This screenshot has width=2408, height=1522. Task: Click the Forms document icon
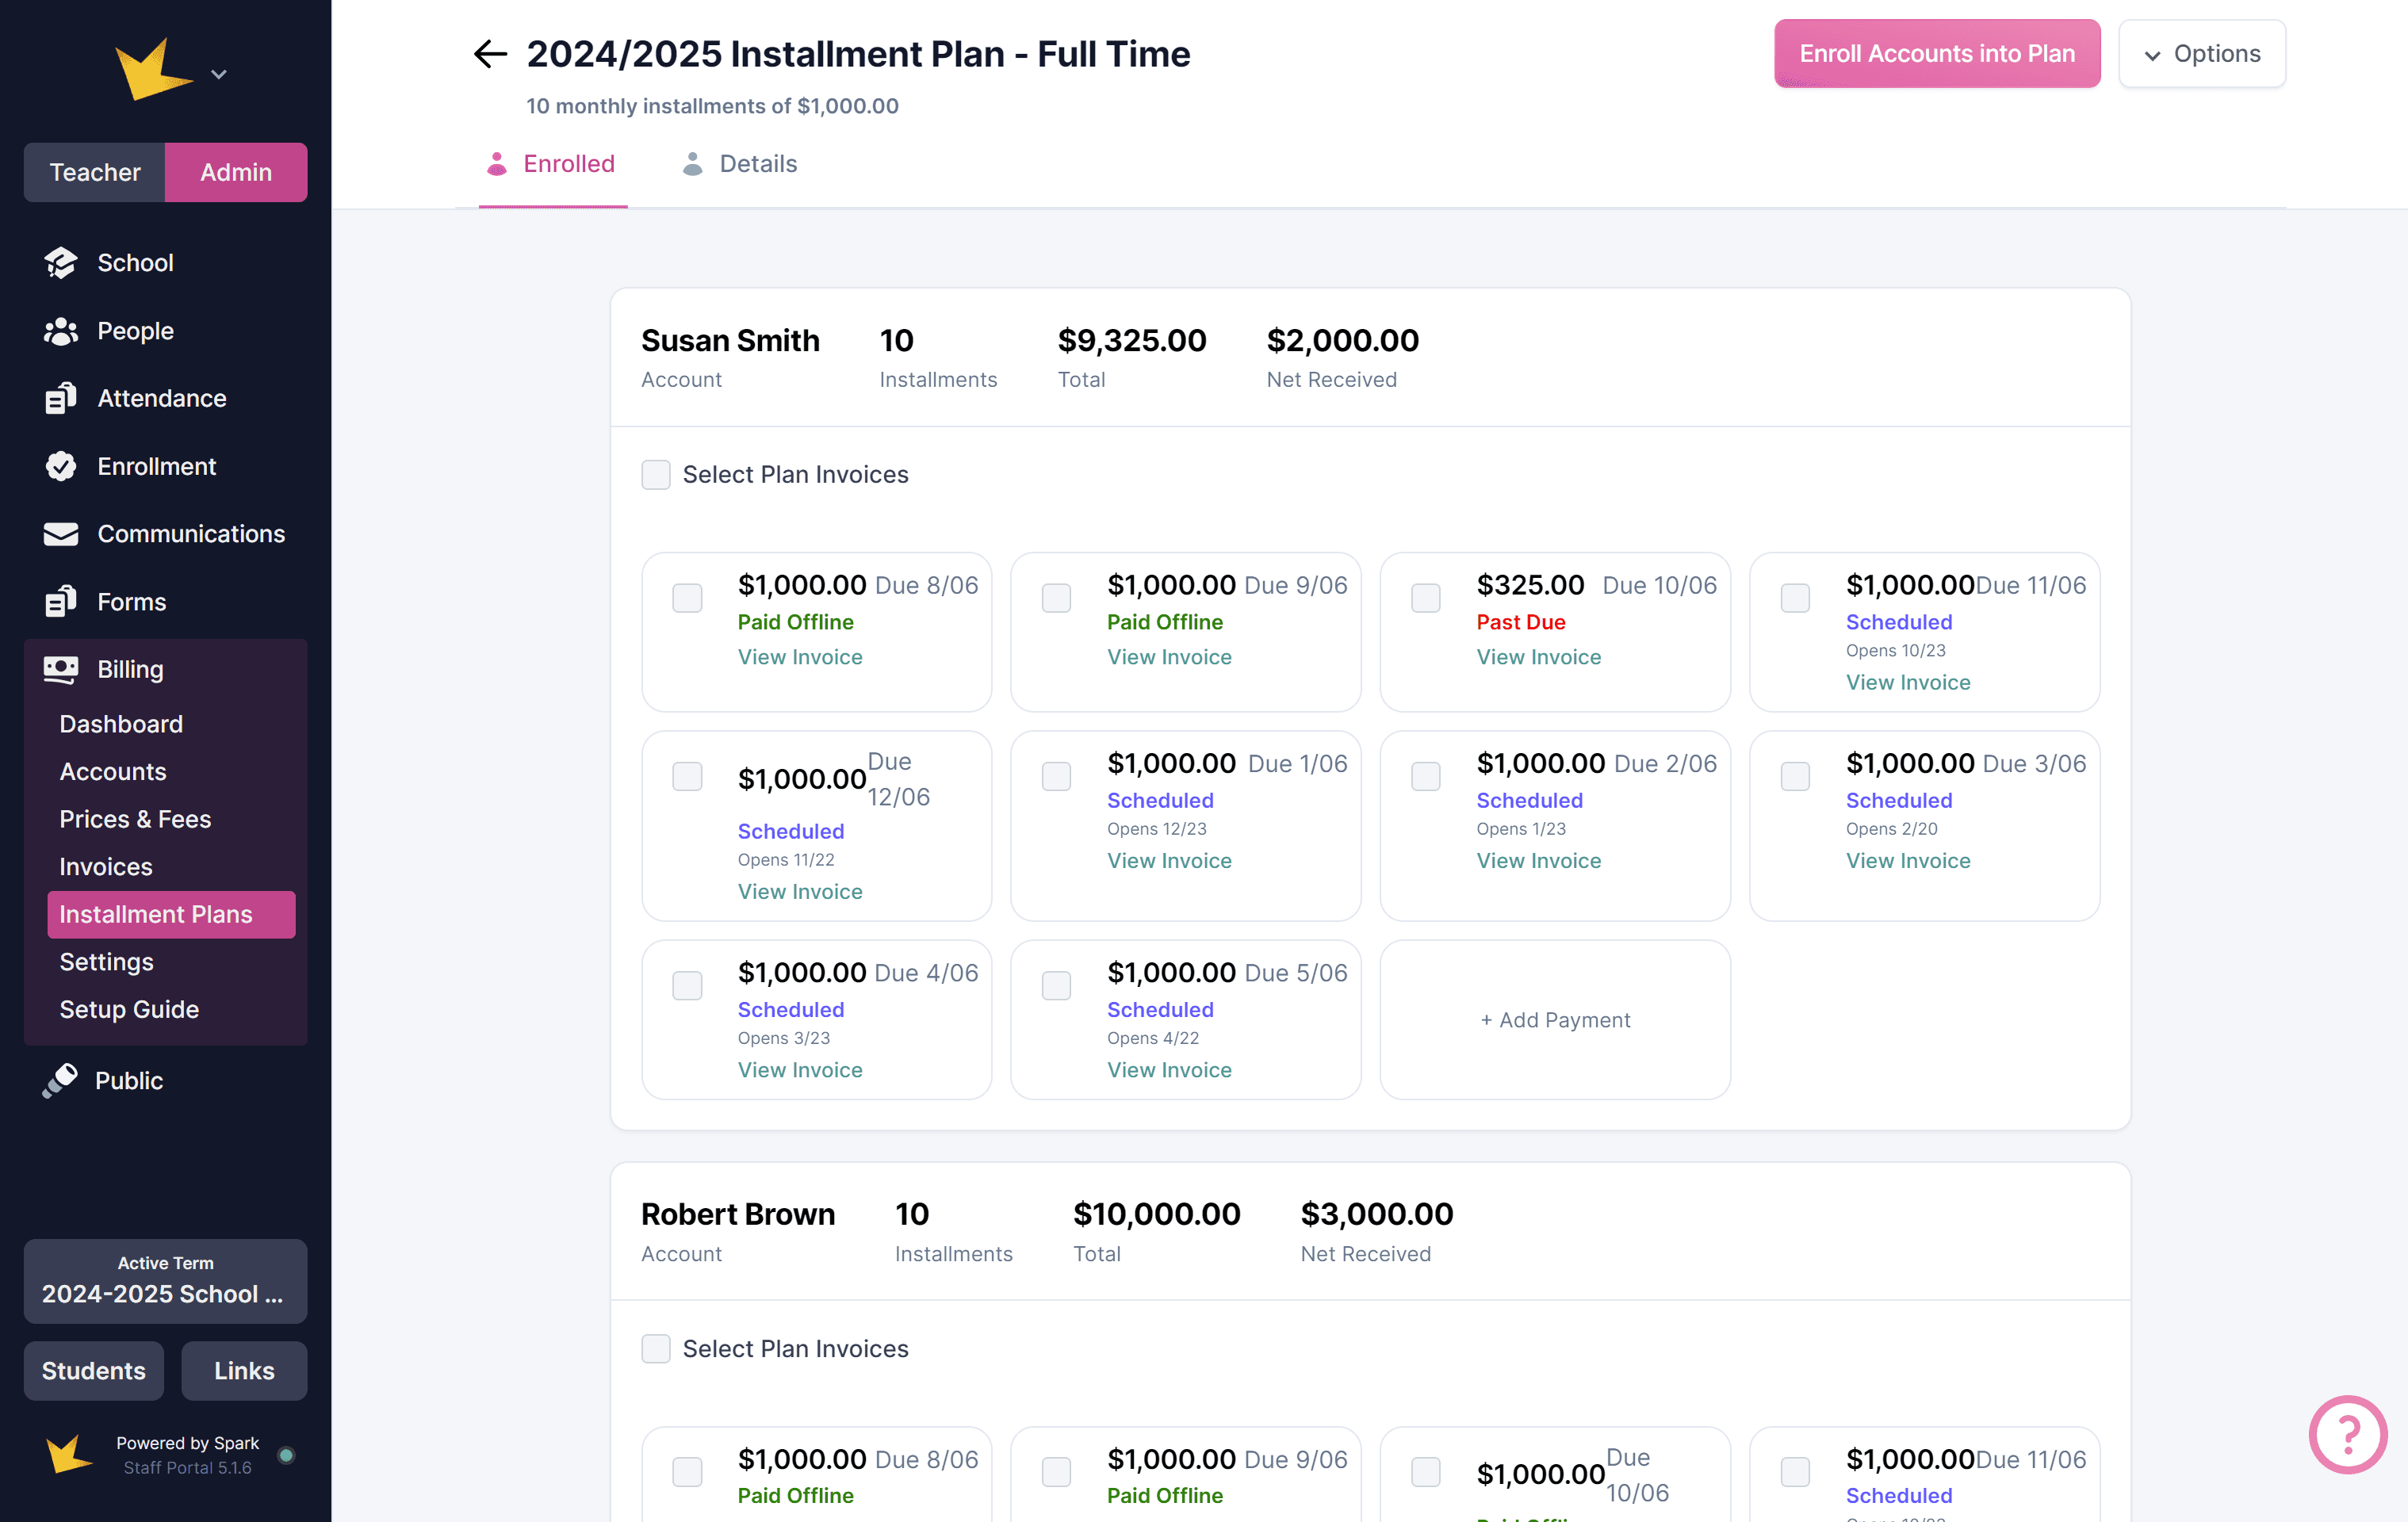(61, 602)
